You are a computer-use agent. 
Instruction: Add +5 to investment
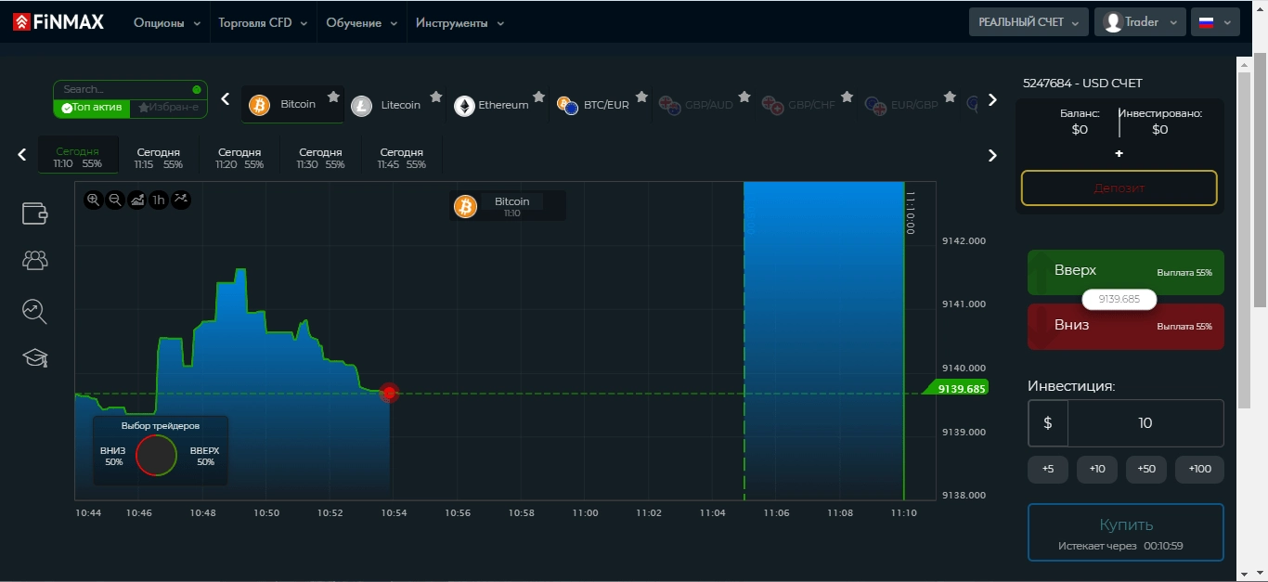(1047, 469)
